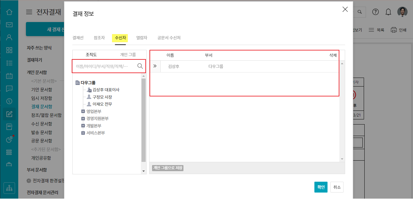Click the home icon in left sidebar

(9, 12)
